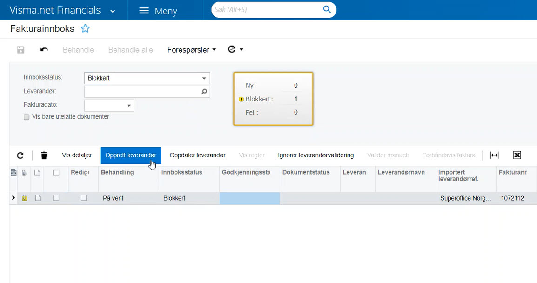The width and height of the screenshot is (537, 283).
Task: Click the clock refresh icon in top toolbar
Action: coord(232,49)
